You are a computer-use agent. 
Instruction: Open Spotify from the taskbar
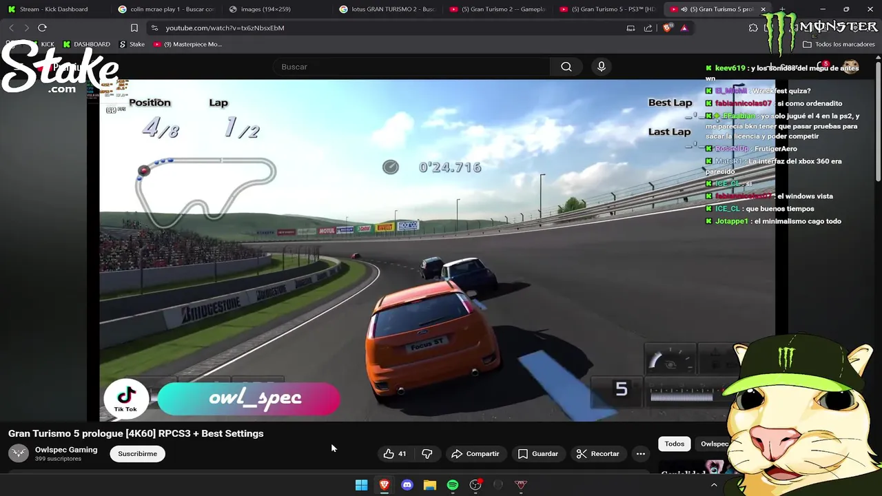[453, 485]
